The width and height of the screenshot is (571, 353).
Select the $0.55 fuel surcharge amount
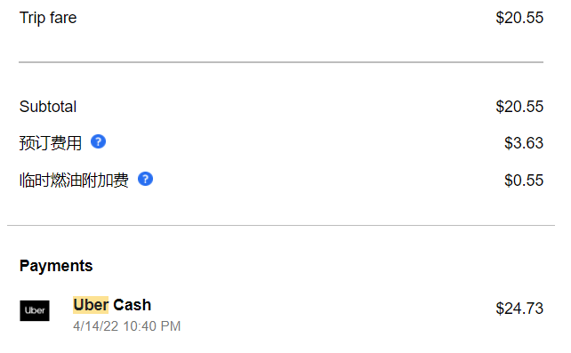pos(524,181)
